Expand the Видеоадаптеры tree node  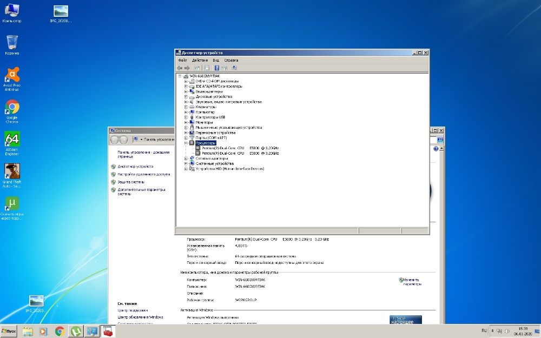tap(186, 91)
